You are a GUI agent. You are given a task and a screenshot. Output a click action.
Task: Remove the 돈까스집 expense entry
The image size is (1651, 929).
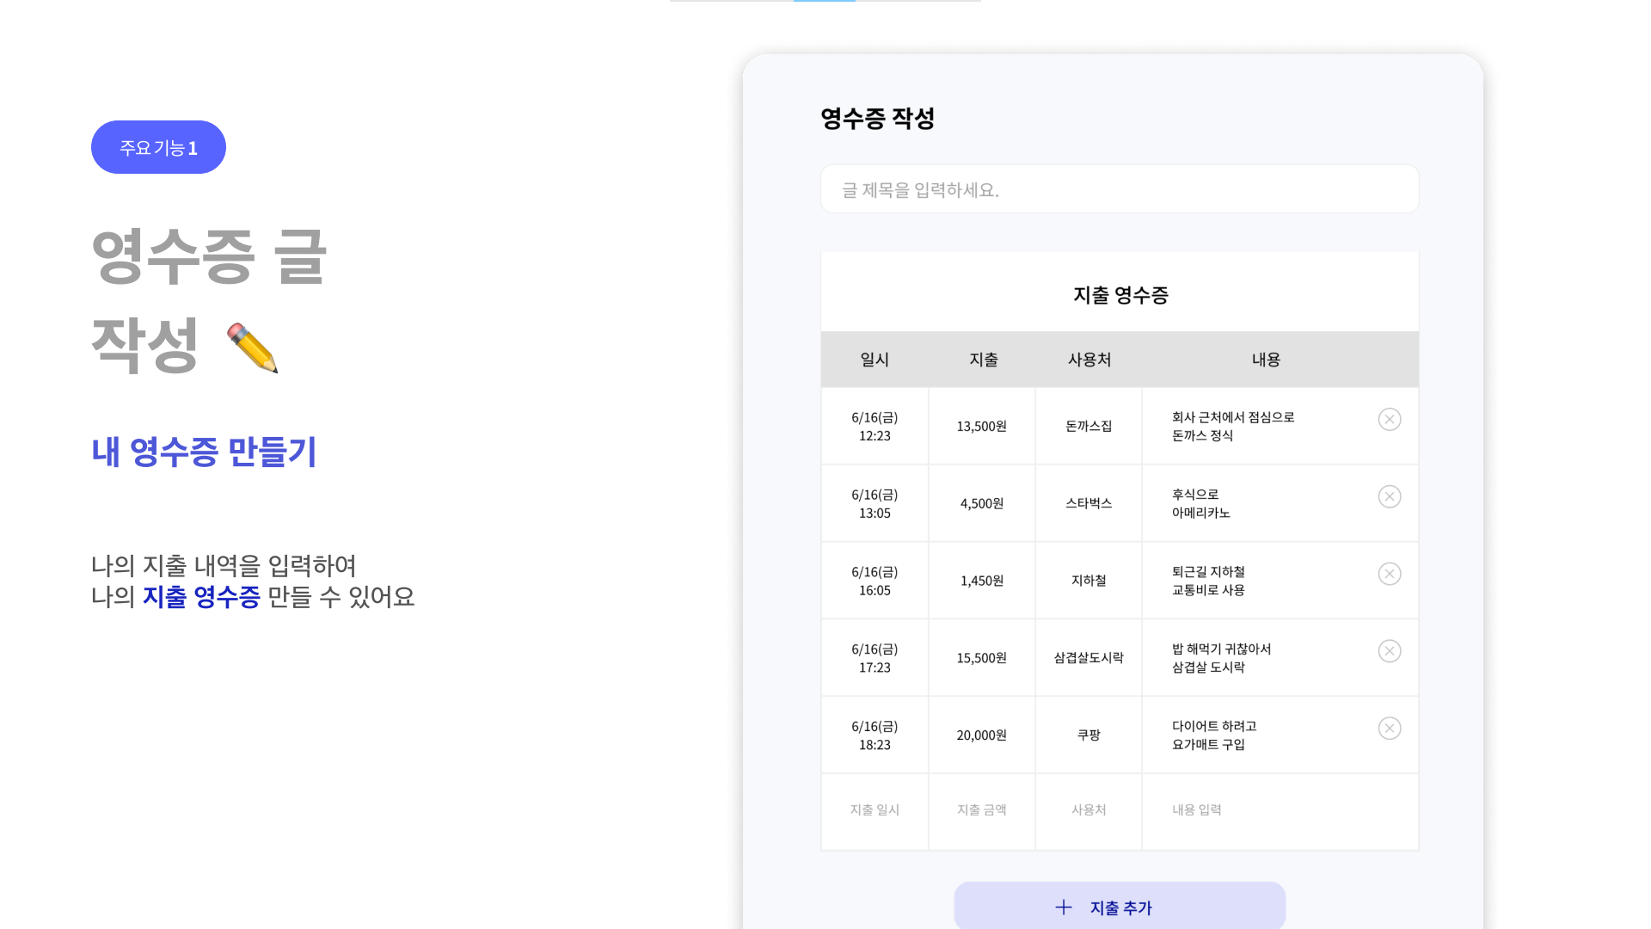[1390, 420]
